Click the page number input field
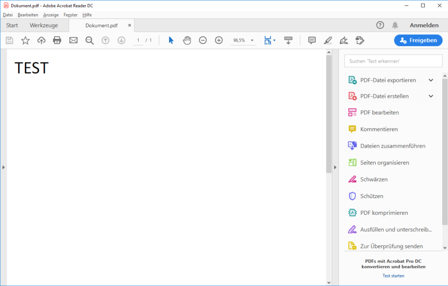This screenshot has width=448, height=286. pyautogui.click(x=138, y=40)
